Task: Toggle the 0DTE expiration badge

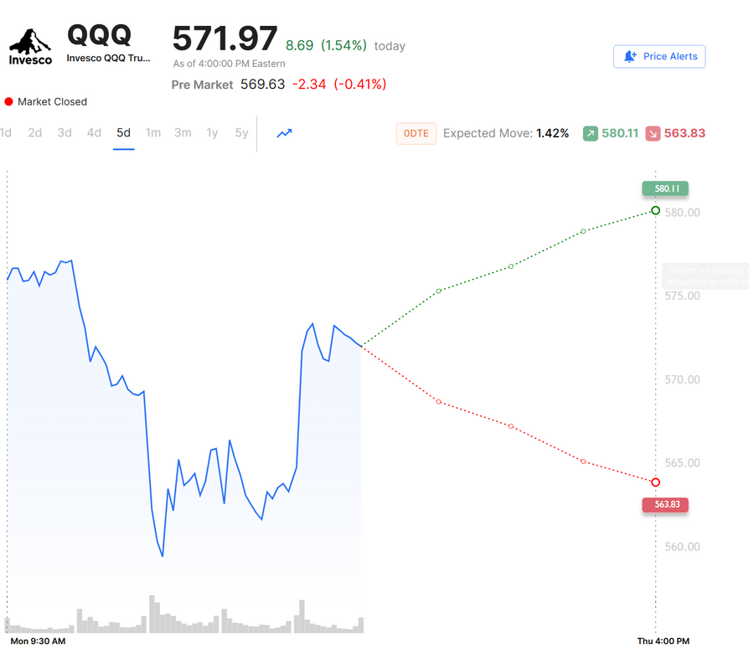Action: click(416, 133)
